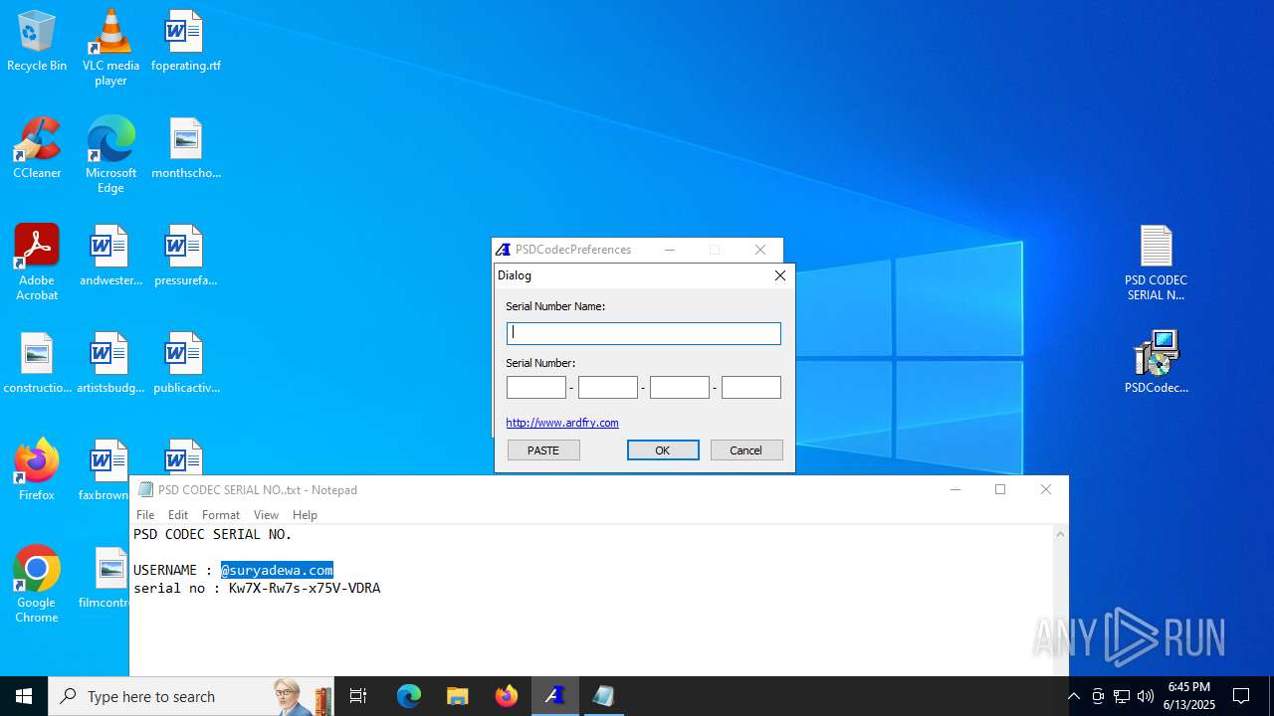Launch Microsoft Edge desktop shortcut
1274x716 pixels.
[110, 154]
